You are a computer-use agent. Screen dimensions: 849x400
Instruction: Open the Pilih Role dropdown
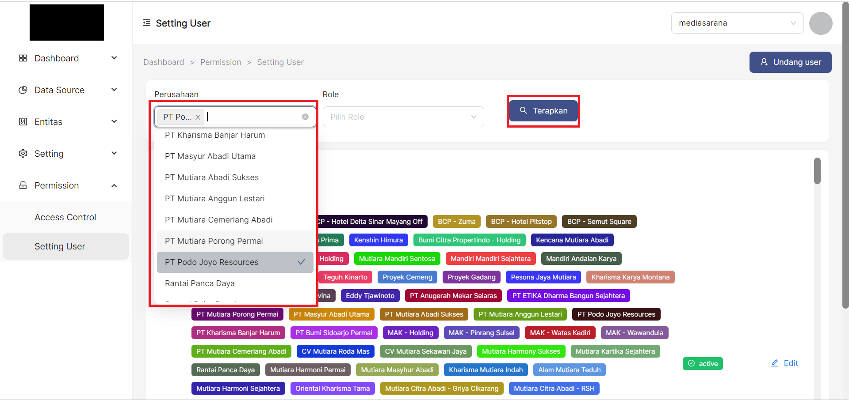coord(403,117)
